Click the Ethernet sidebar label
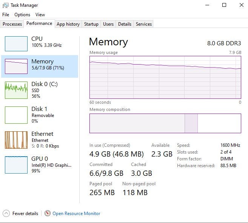This screenshot has width=248, height=223. [x=42, y=134]
